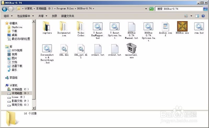Screen dimensions: 209x128
Task: Show the preview pane
Action: pos(197,16)
